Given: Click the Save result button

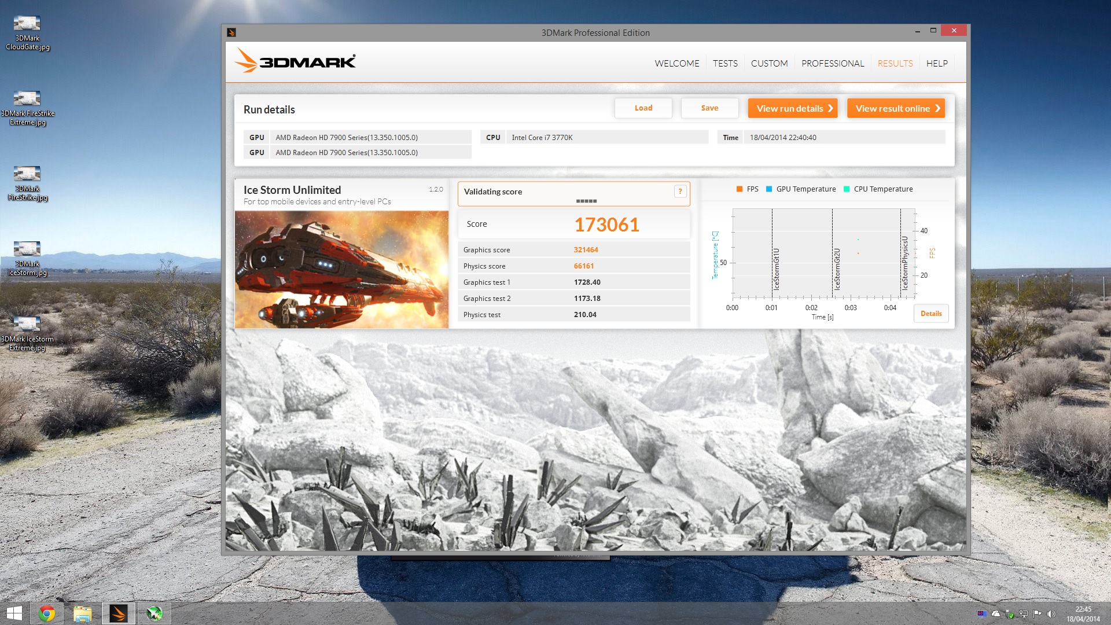Looking at the screenshot, I should (x=709, y=108).
